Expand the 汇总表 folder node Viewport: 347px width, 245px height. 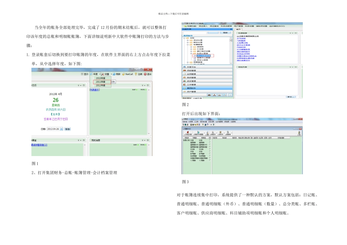[191, 49]
